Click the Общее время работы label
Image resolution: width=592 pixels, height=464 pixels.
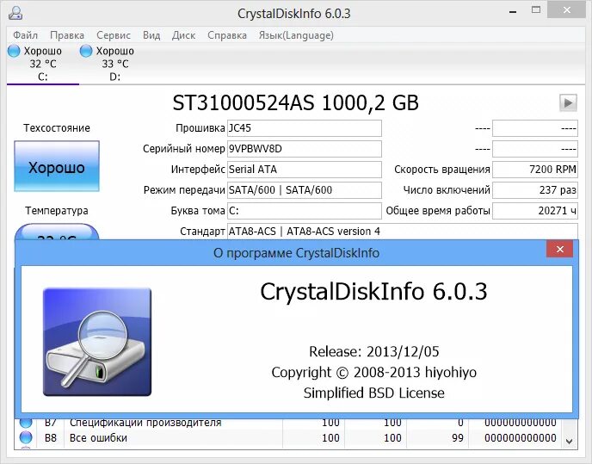pyautogui.click(x=438, y=210)
